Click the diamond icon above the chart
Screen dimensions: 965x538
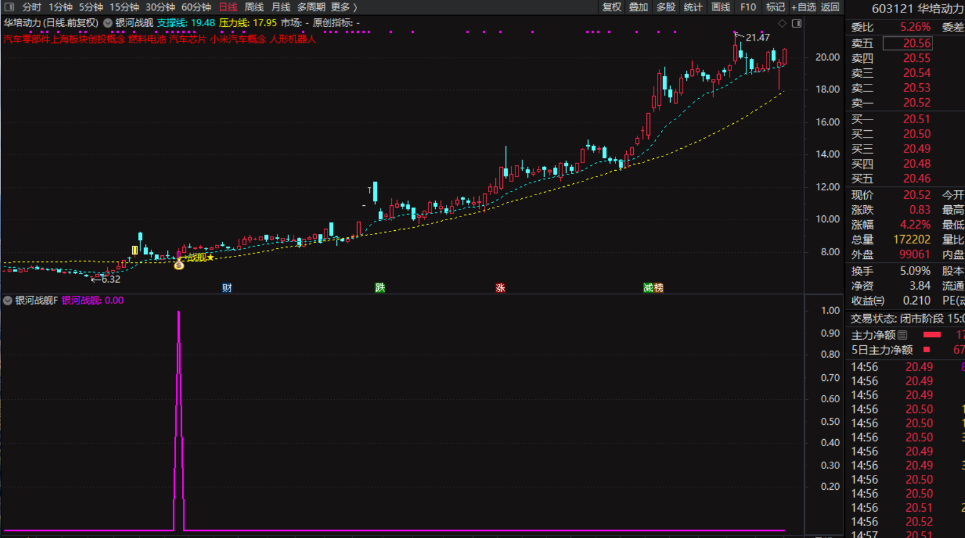(782, 23)
